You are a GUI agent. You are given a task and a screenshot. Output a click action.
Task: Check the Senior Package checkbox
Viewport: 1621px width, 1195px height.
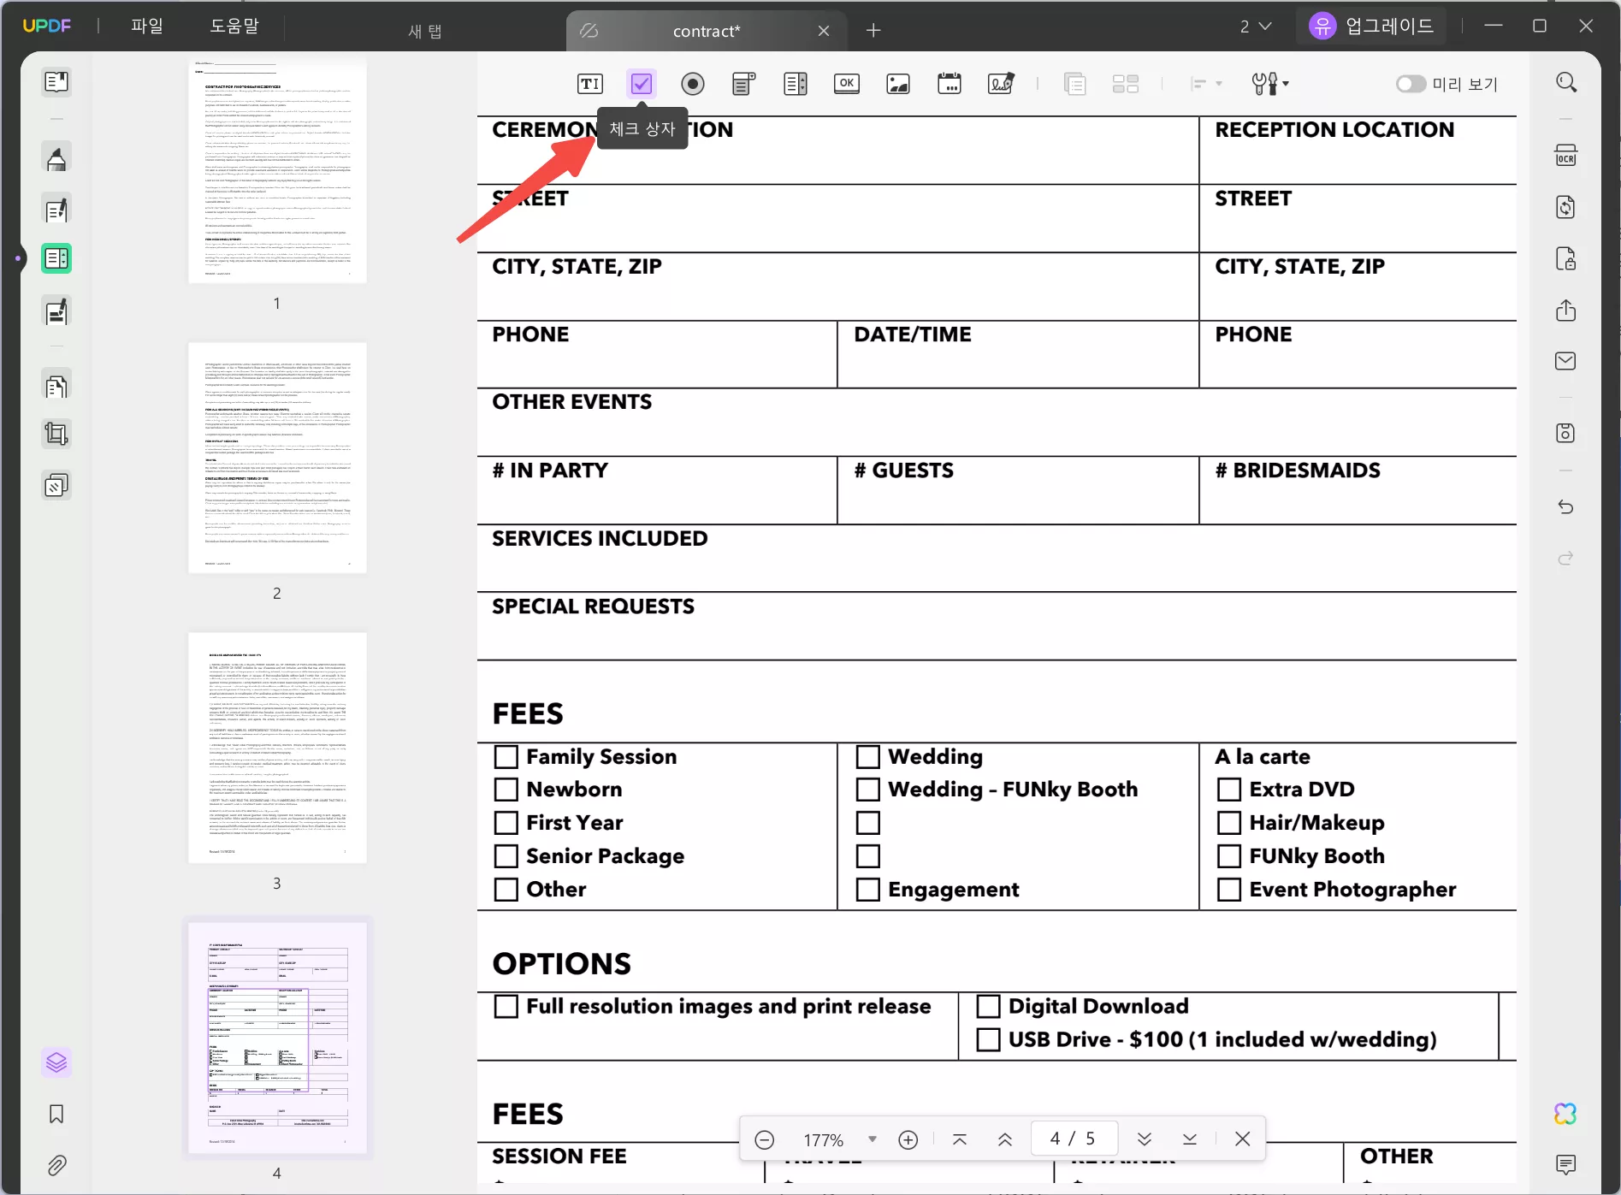(x=506, y=856)
